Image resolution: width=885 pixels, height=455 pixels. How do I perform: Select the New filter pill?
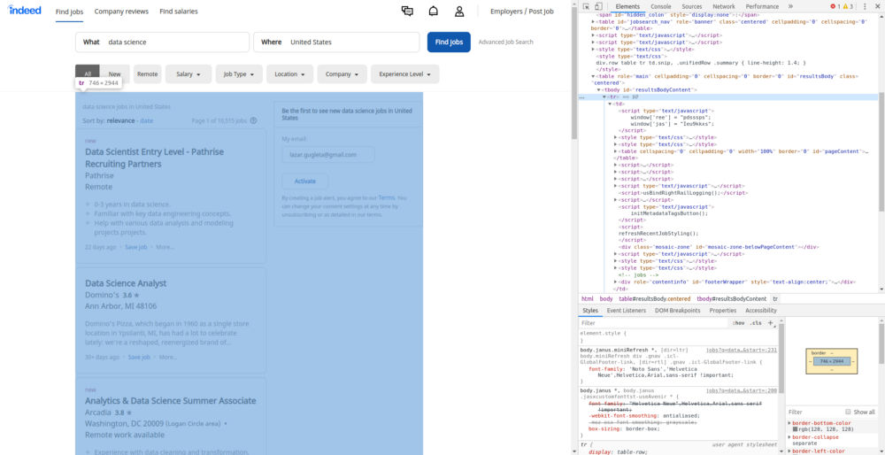click(x=114, y=74)
